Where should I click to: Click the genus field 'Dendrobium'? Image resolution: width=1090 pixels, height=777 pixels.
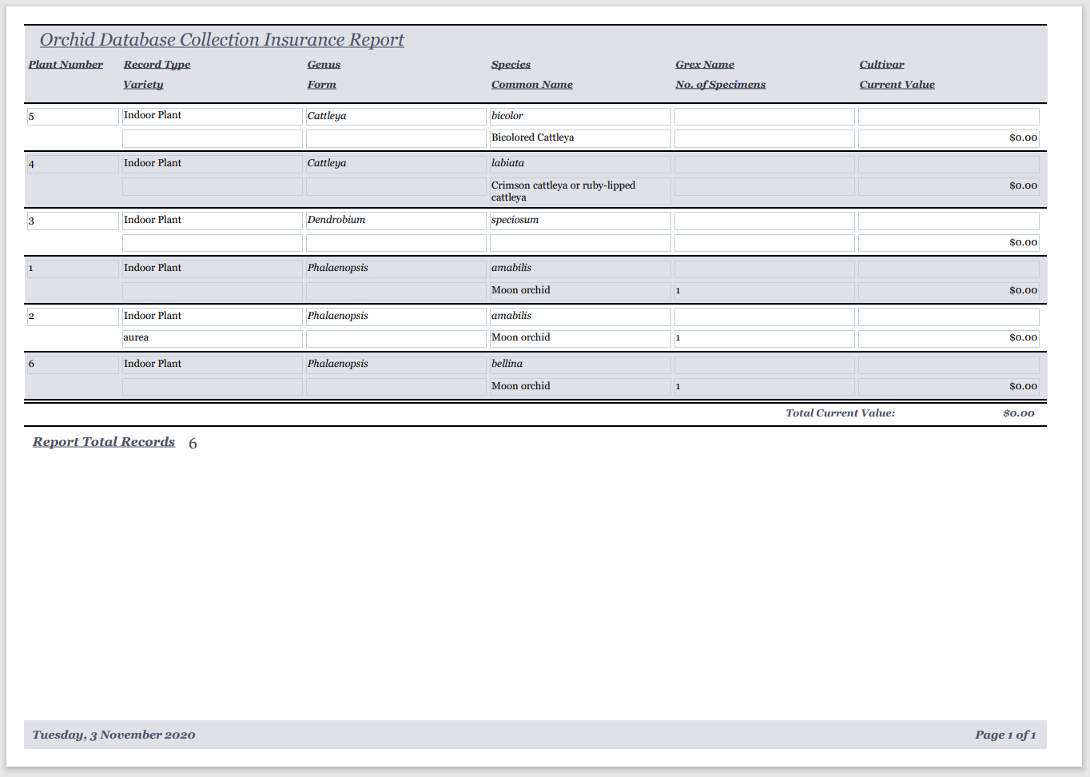coord(396,221)
